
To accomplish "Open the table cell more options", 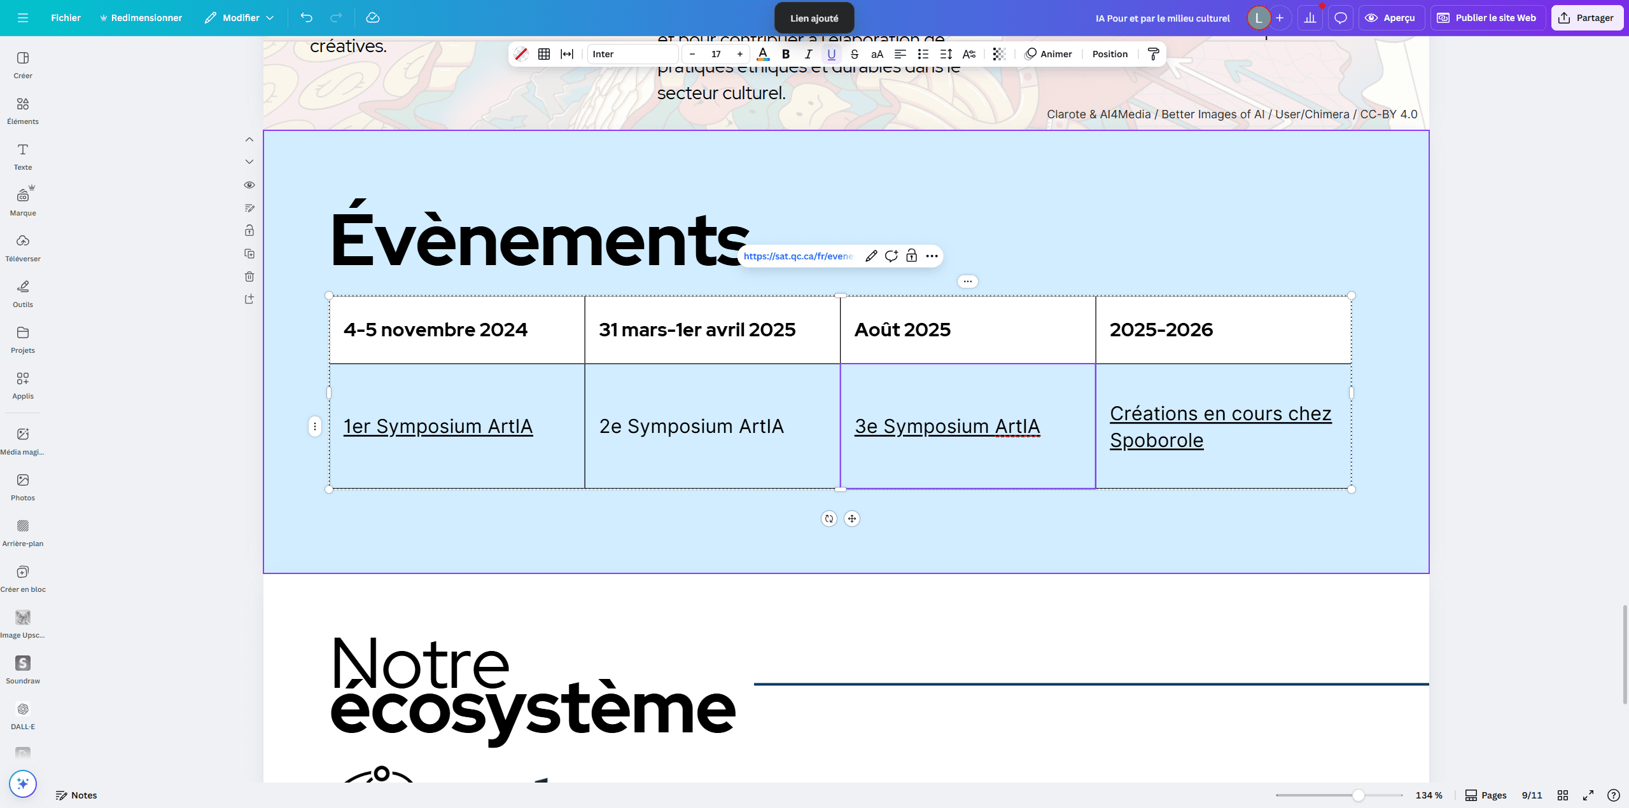I will (x=968, y=282).
